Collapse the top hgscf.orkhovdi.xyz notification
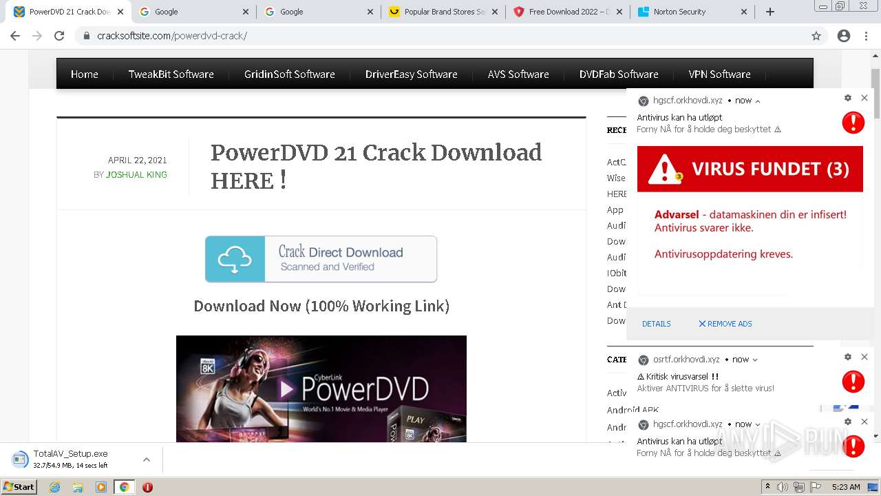 pyautogui.click(x=758, y=101)
